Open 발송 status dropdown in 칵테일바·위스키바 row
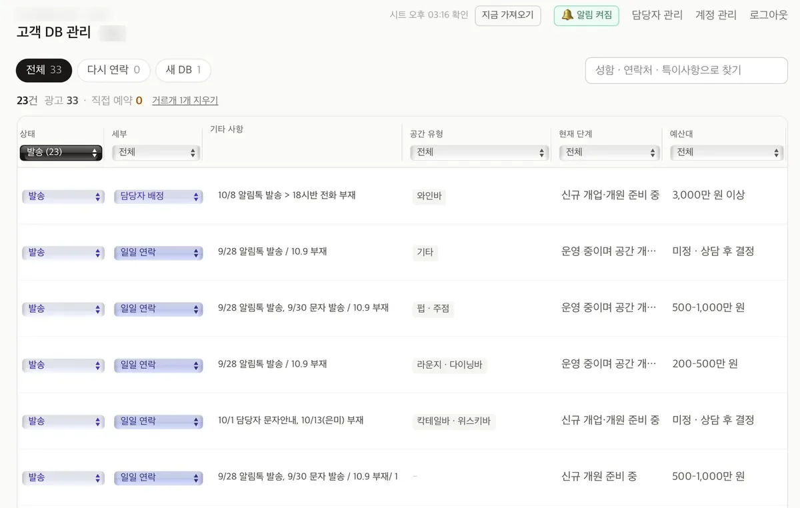 tap(63, 422)
